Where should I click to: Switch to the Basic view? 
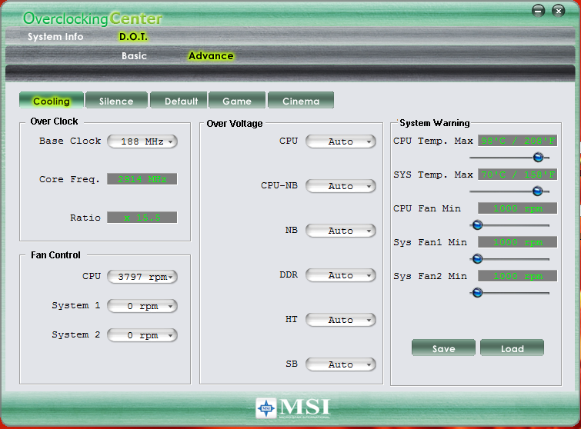(134, 56)
